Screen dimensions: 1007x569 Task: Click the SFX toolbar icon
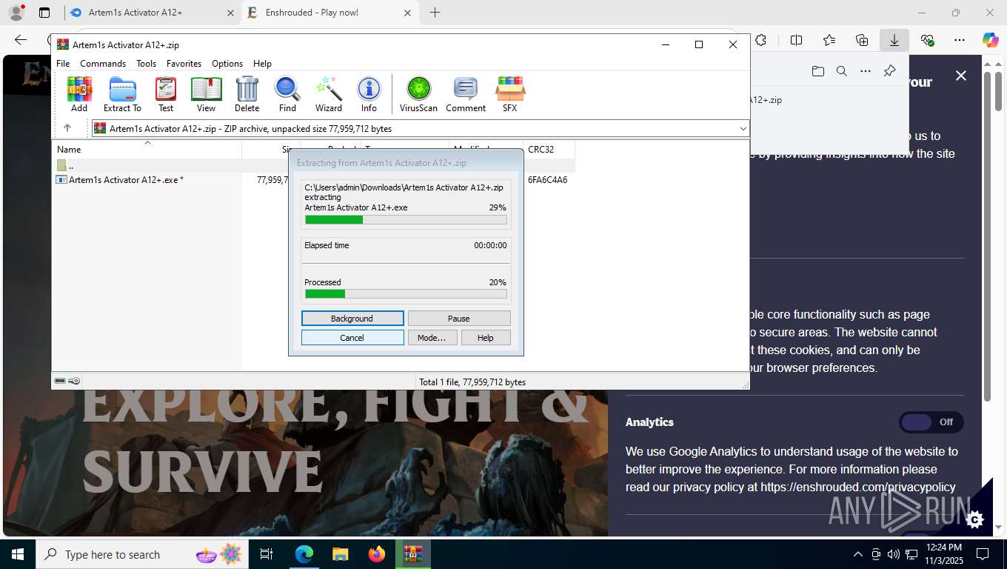pos(510,94)
